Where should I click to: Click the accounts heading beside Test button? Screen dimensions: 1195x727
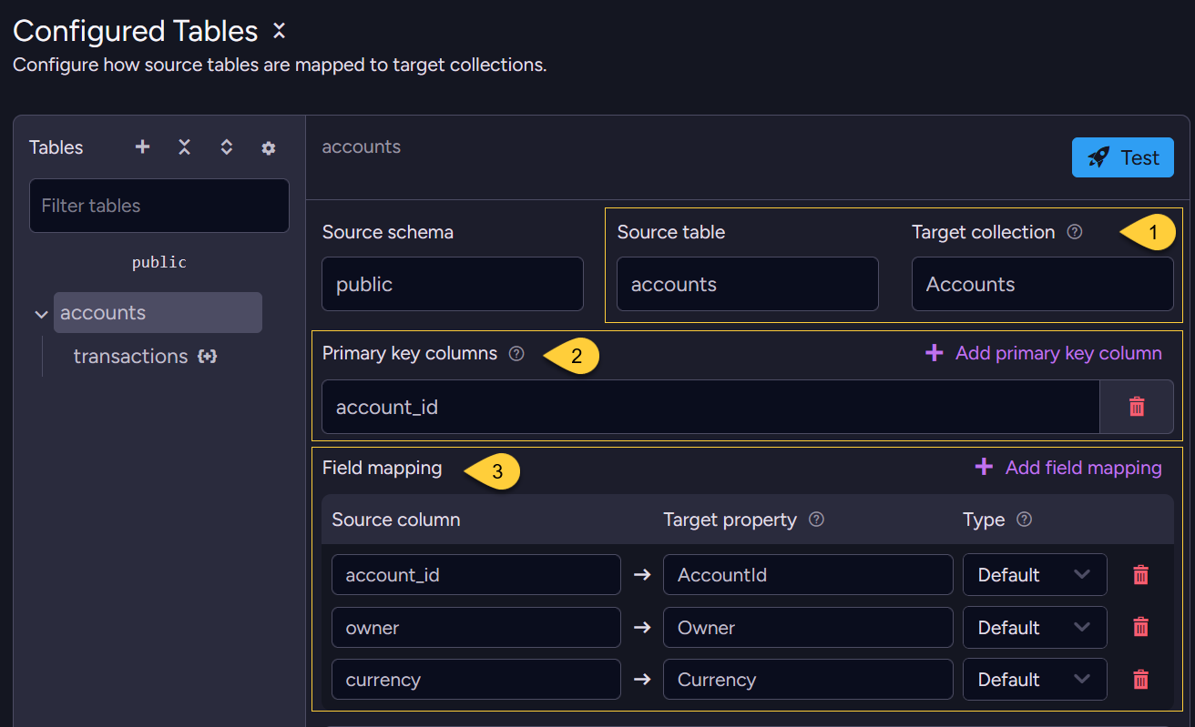pos(362,146)
